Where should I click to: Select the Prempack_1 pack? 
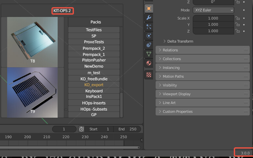click(x=94, y=54)
